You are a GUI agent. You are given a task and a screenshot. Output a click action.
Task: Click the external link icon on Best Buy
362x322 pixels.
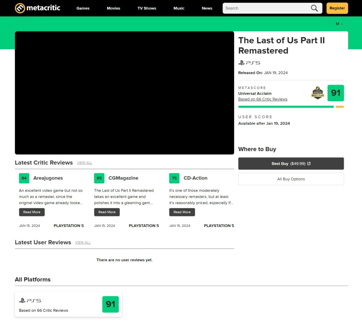[x=309, y=163]
